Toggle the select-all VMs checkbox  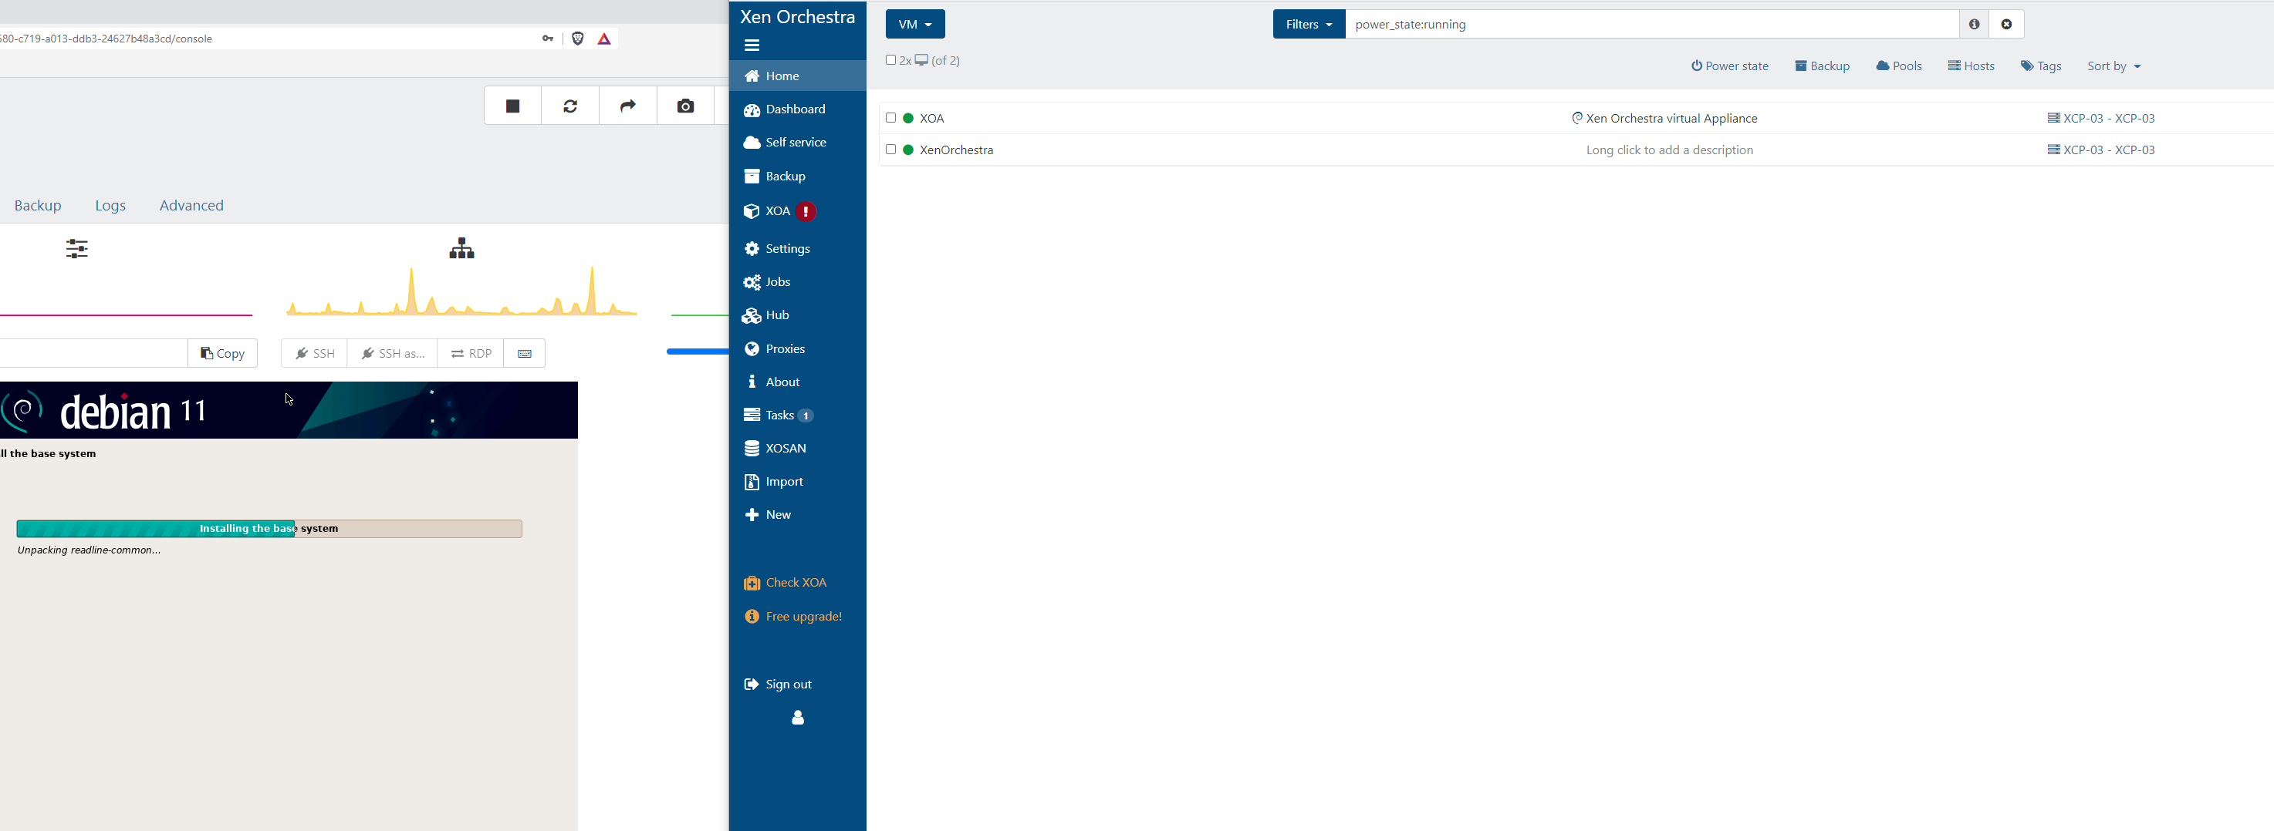(x=890, y=60)
